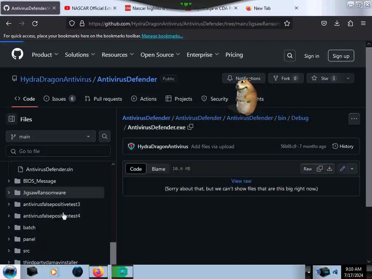Click the Pocket save icon
This screenshot has width=372, height=279.
(324, 24)
